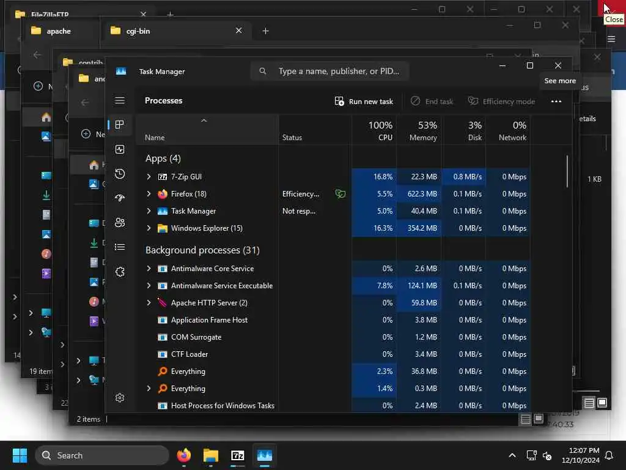Sort processes by Disk column
This screenshot has height=470, width=626.
tap(464, 130)
